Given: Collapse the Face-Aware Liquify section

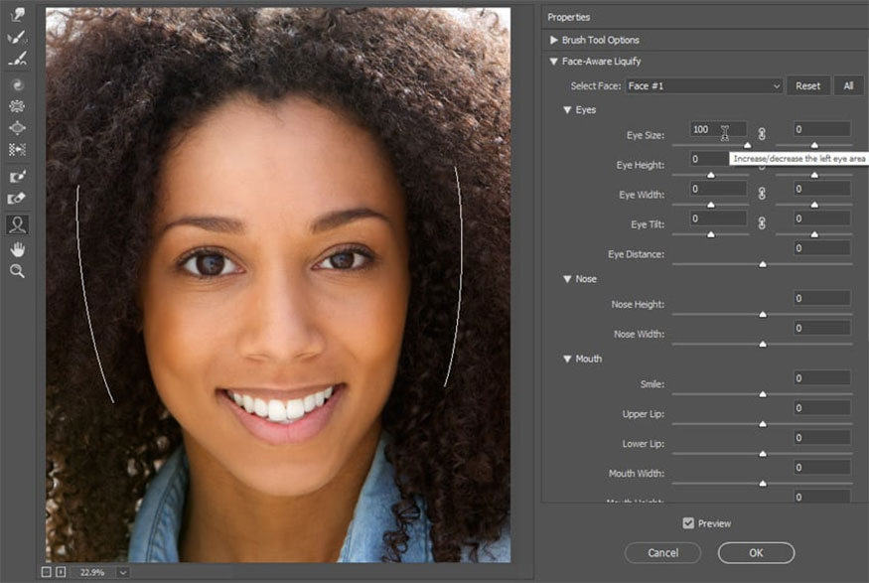Looking at the screenshot, I should pos(553,61).
